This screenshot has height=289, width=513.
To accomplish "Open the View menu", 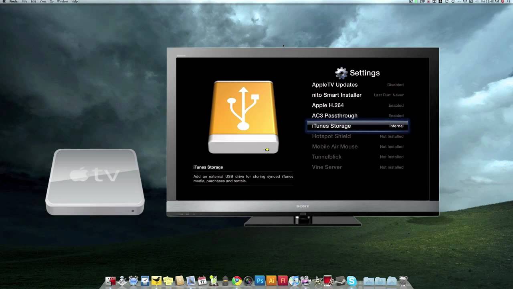I will [43, 2].
